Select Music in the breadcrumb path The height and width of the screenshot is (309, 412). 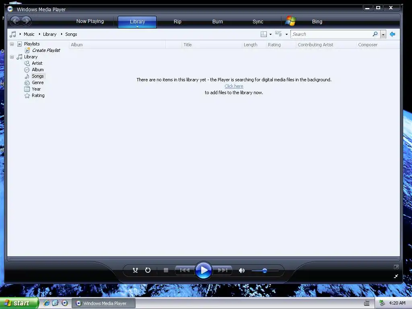click(29, 34)
